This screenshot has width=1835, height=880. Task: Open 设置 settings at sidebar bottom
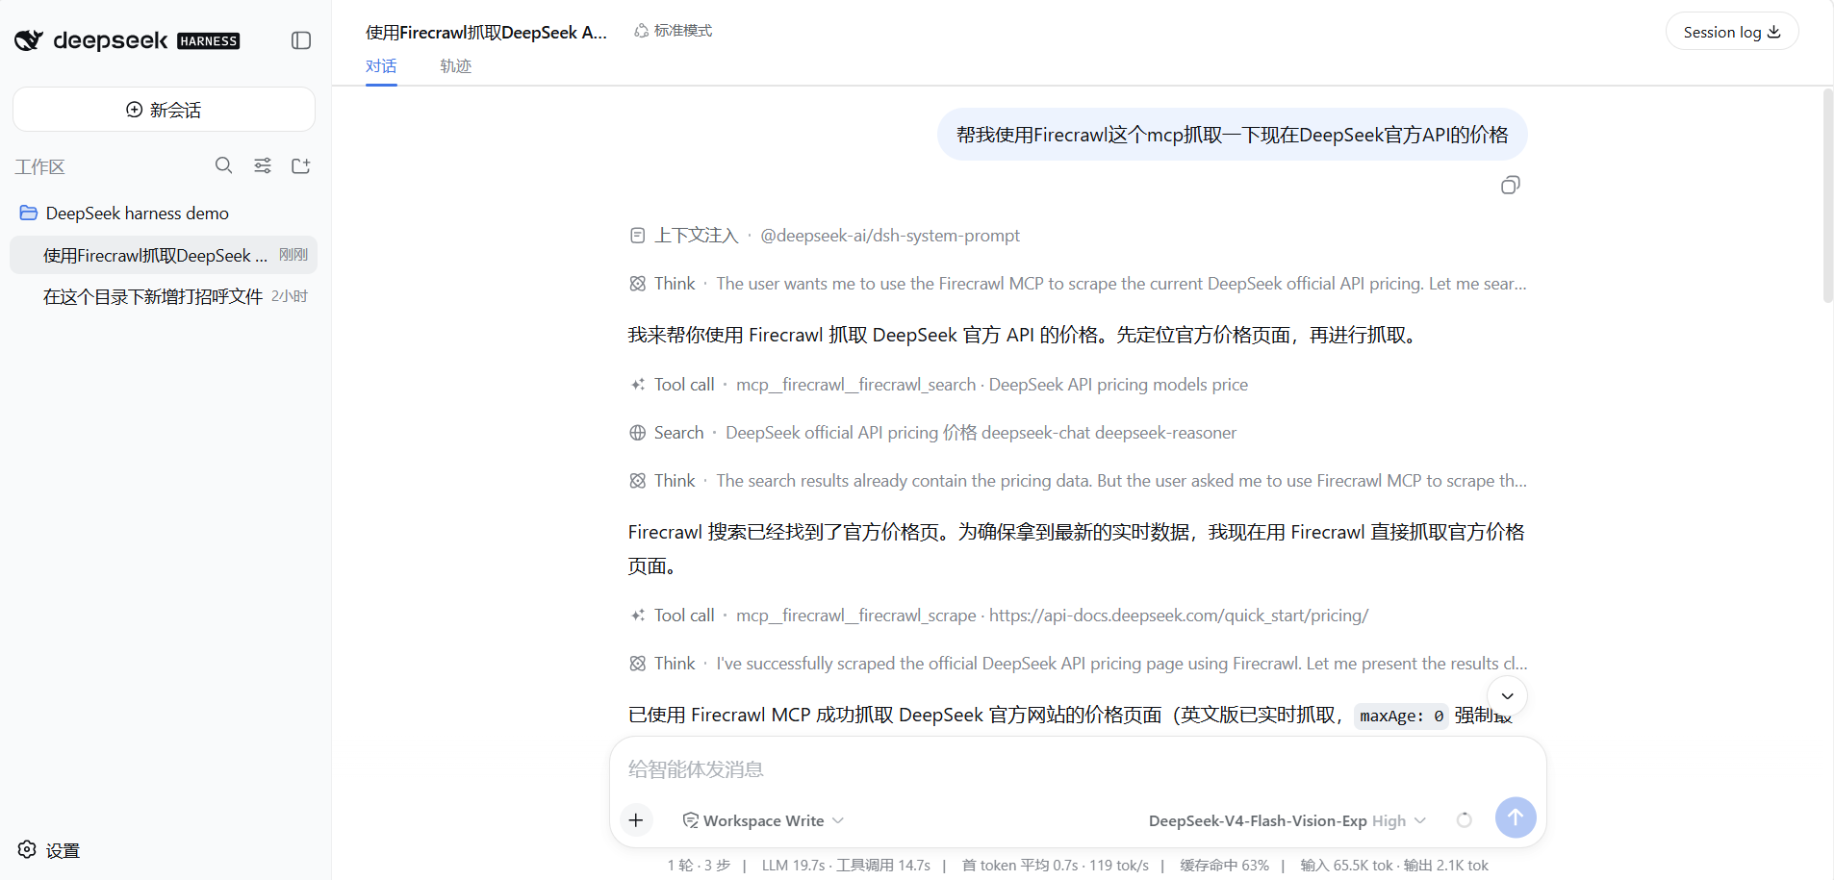(48, 850)
